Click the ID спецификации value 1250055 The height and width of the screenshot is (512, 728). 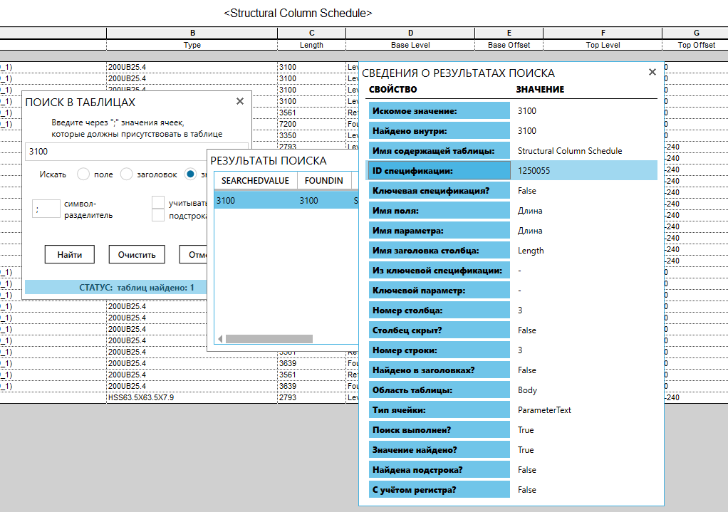(534, 171)
